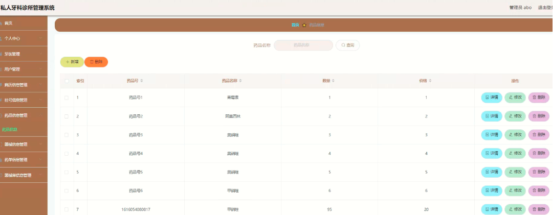Click the 修改 button in 药品号4 row
This screenshot has height=215, width=553.
coord(515,153)
